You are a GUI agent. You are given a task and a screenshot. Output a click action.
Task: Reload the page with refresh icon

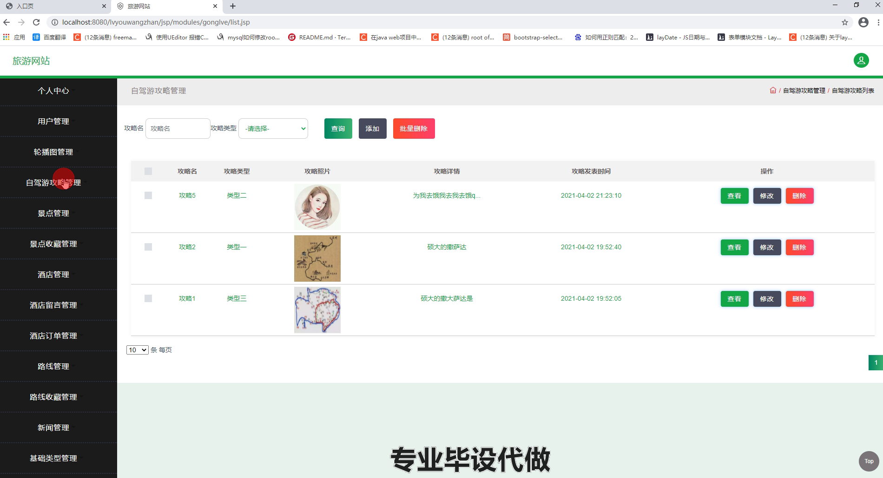pyautogui.click(x=36, y=22)
